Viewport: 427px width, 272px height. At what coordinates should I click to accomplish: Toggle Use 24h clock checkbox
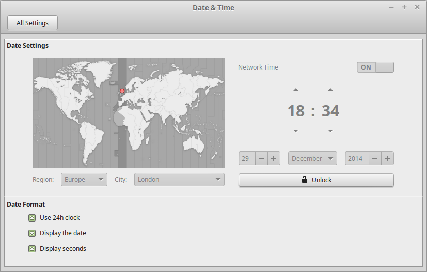[32, 218]
